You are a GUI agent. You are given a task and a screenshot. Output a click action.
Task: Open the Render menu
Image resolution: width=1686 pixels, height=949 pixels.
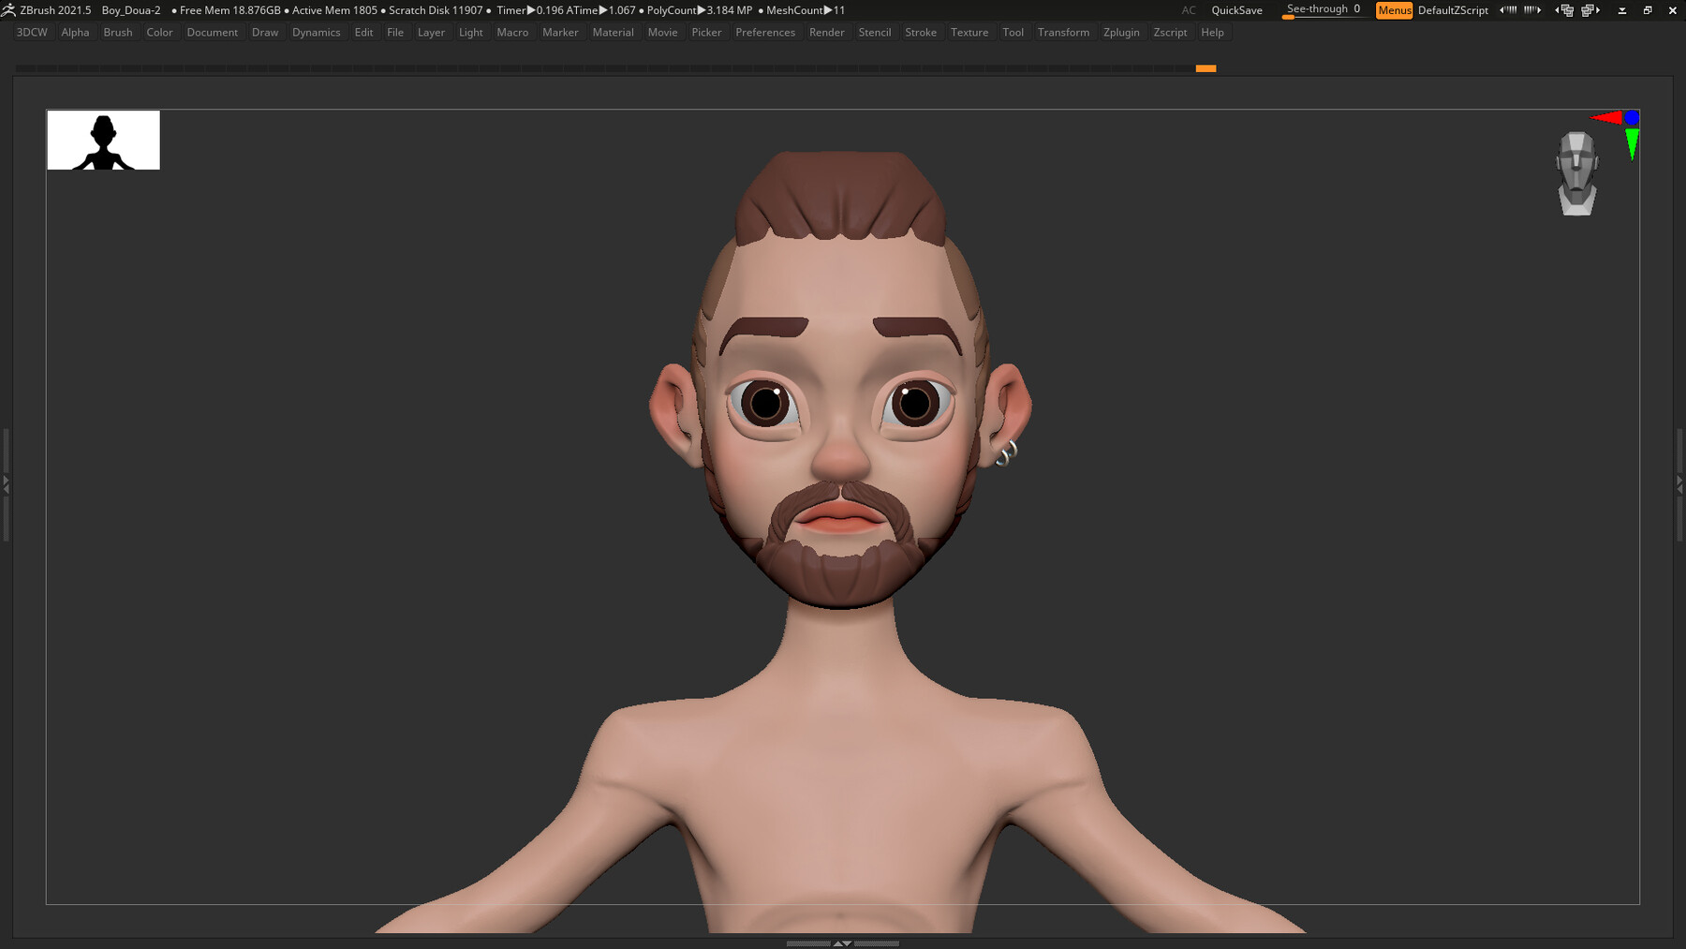(827, 32)
